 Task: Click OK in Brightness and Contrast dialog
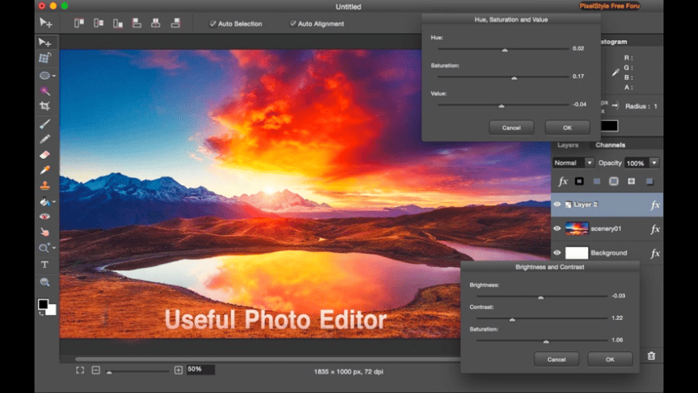[610, 359]
